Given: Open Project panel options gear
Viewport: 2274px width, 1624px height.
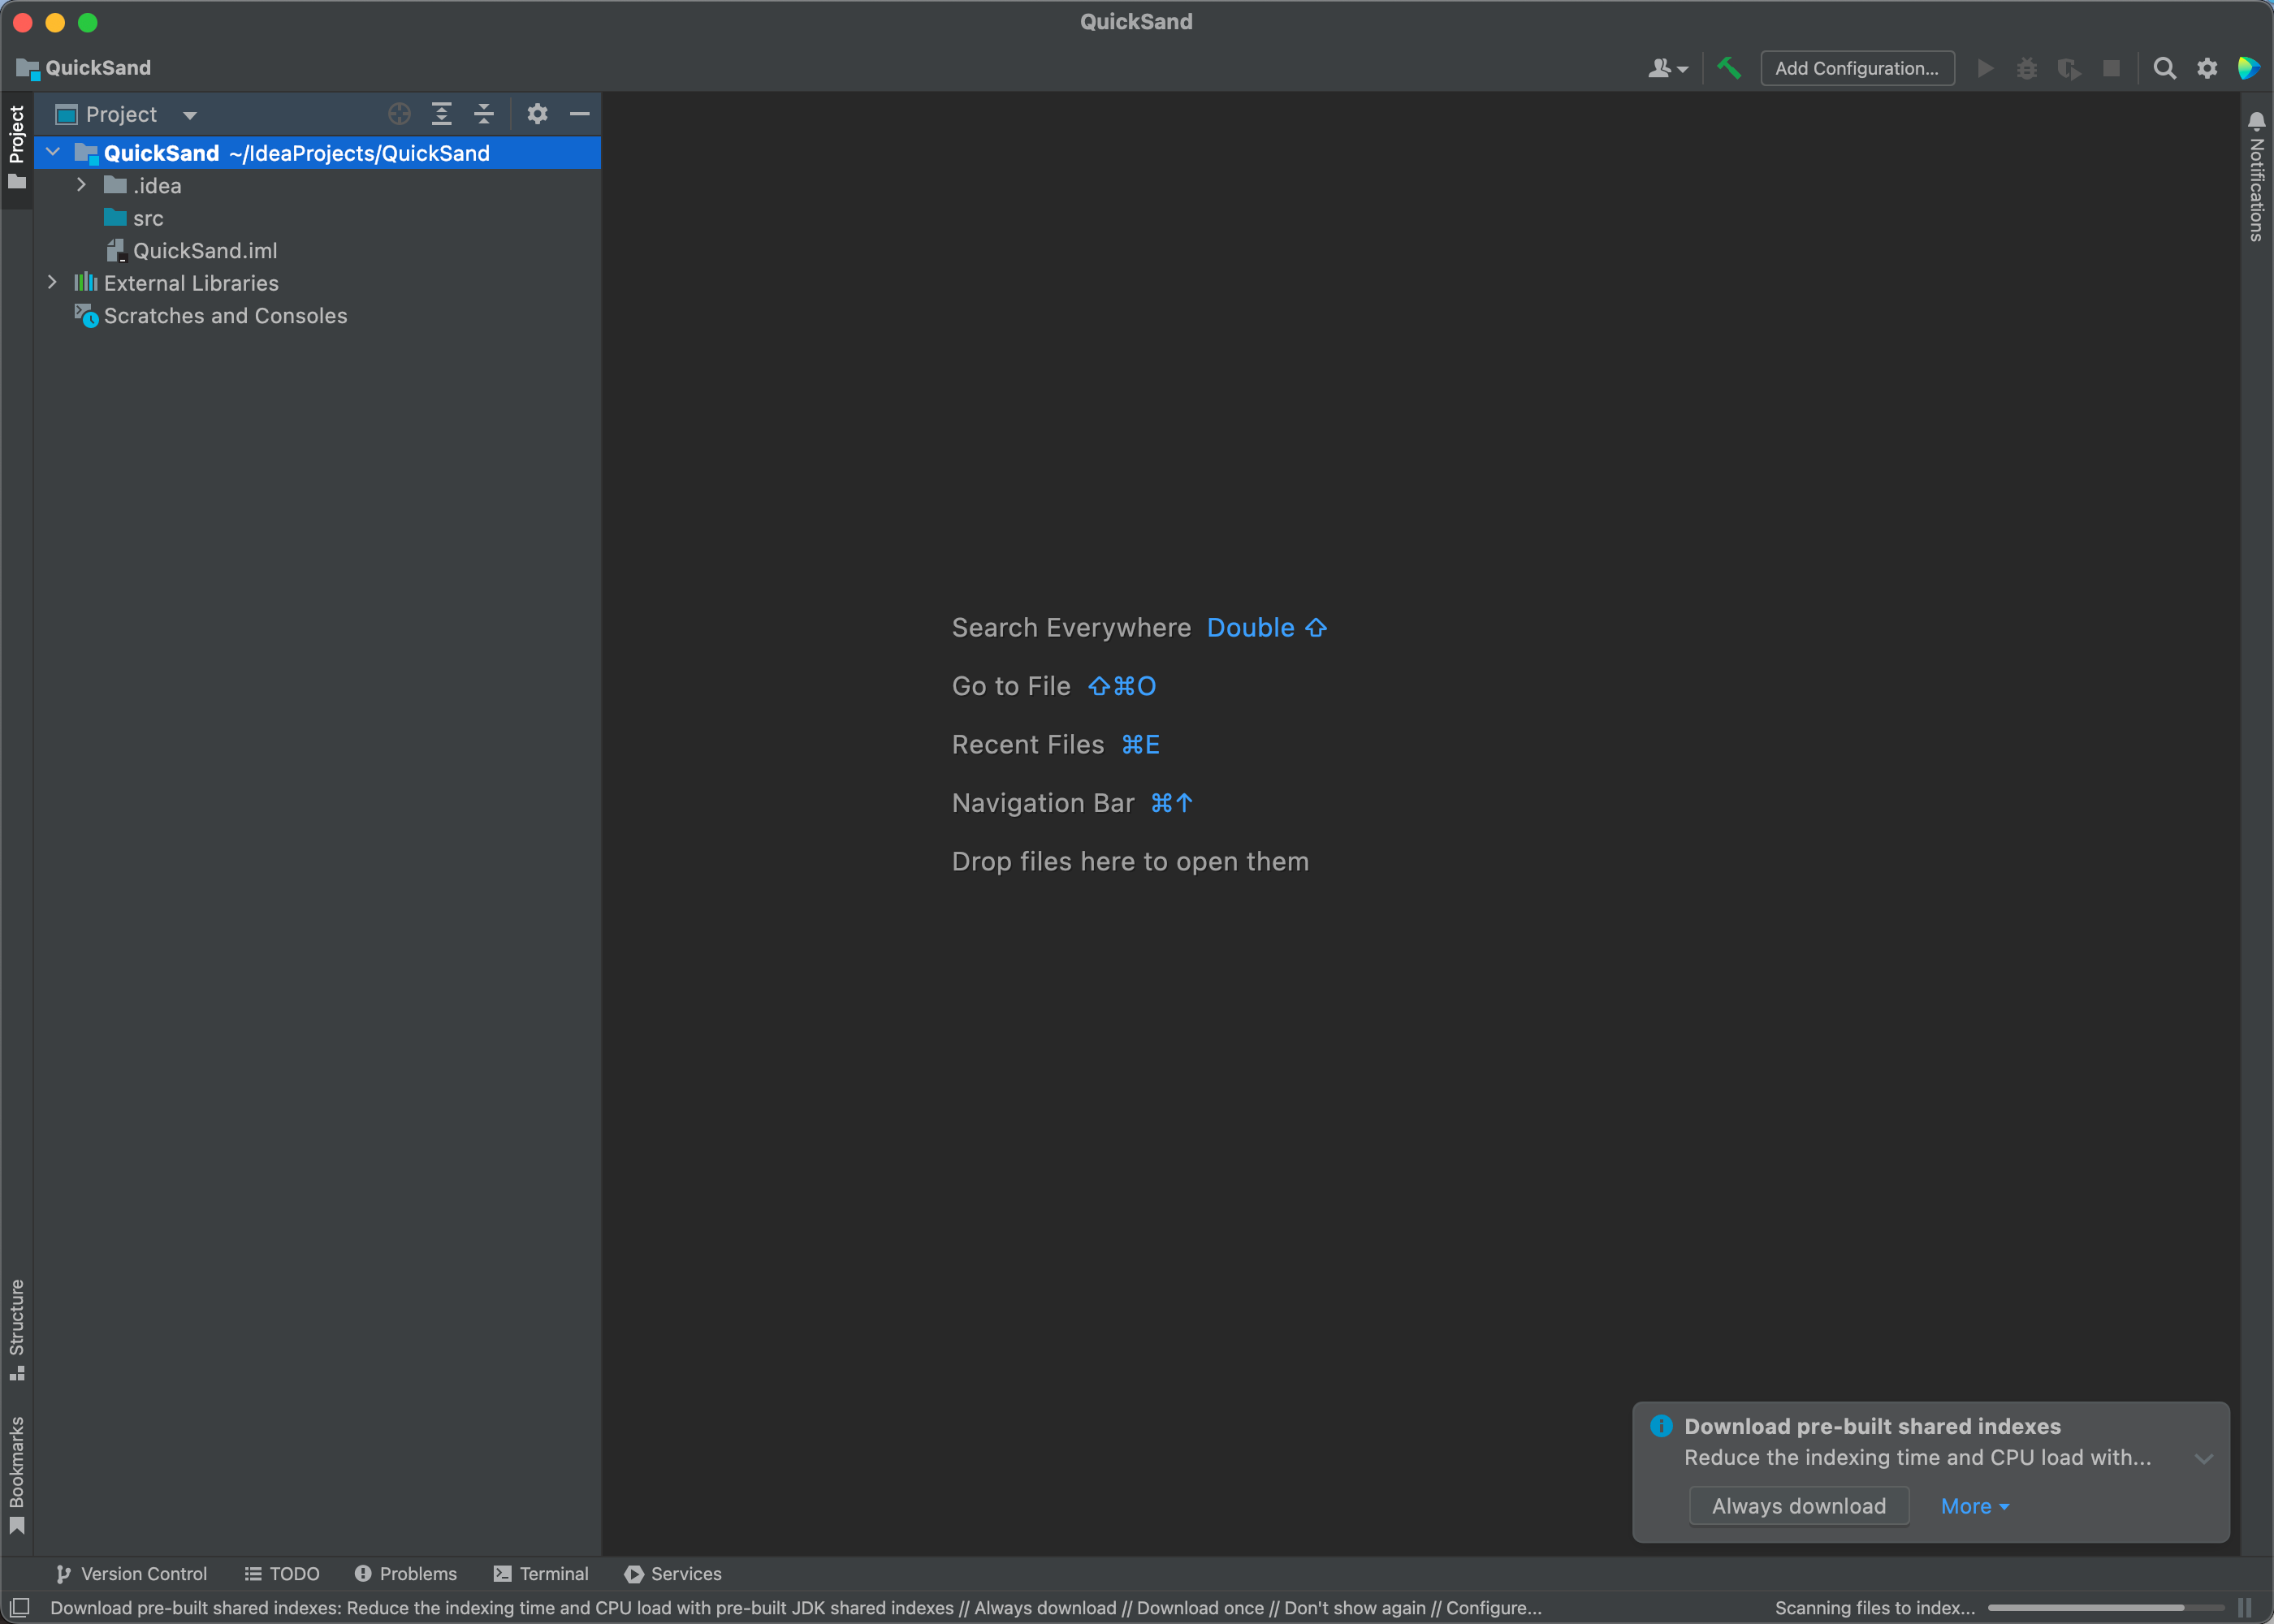Looking at the screenshot, I should [x=537, y=114].
